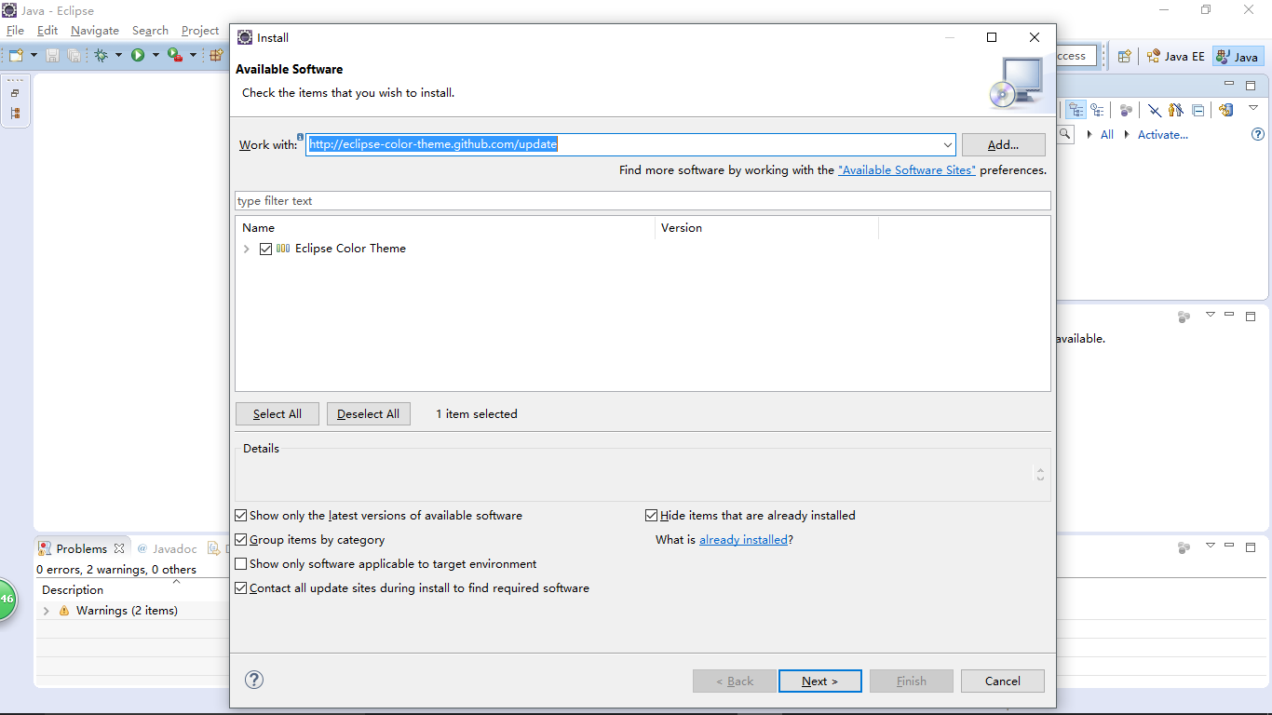This screenshot has width=1272, height=715.
Task: Open the Available Software Sites link
Action: (x=907, y=170)
